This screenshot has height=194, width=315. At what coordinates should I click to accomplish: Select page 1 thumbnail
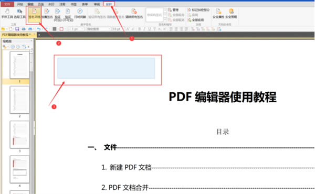[x=19, y=65]
